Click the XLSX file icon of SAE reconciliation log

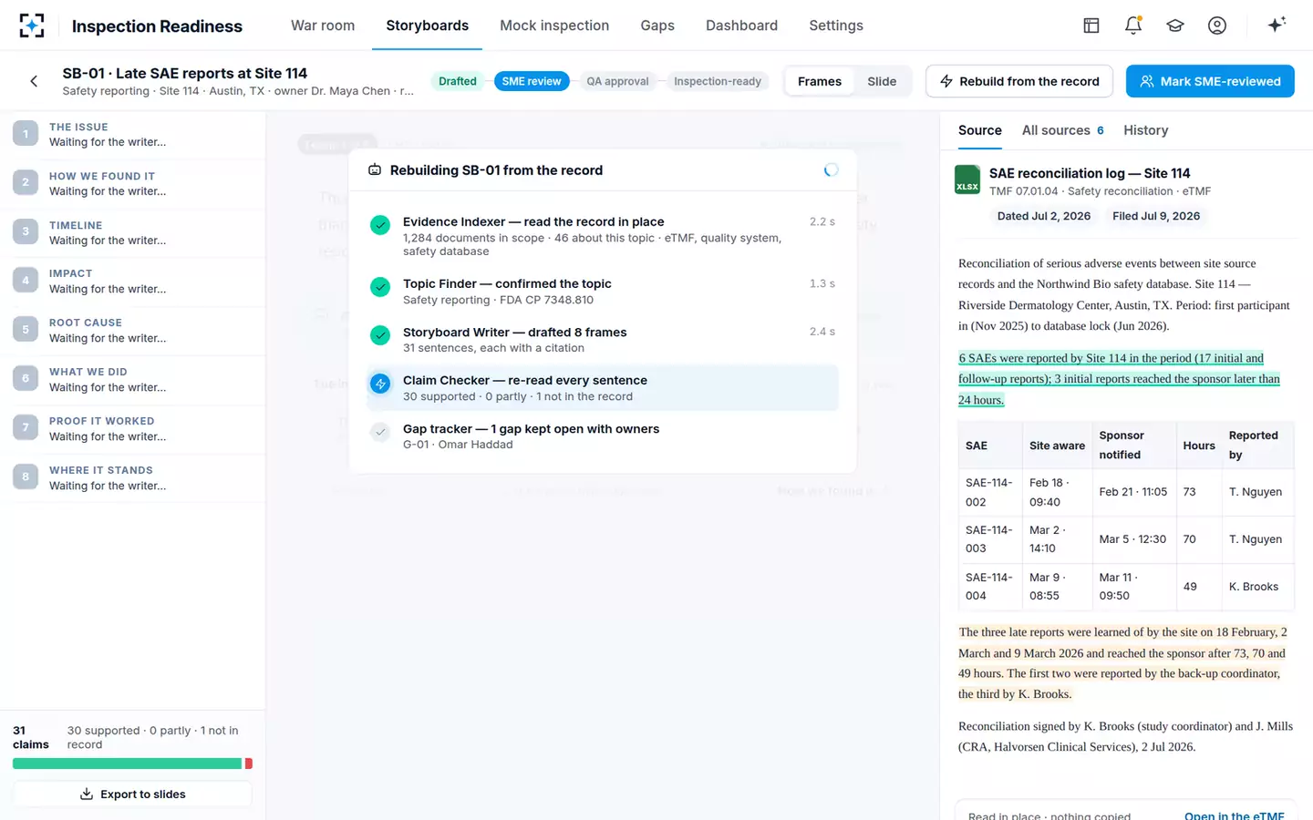[967, 179]
